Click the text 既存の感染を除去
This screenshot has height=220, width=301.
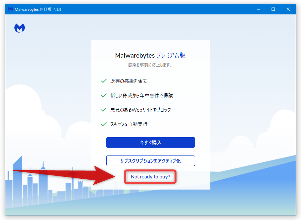129,81
